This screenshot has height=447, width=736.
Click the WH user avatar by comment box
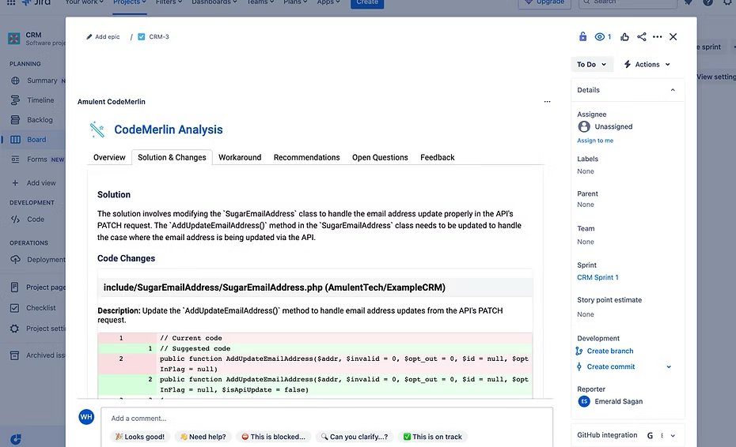(x=86, y=416)
